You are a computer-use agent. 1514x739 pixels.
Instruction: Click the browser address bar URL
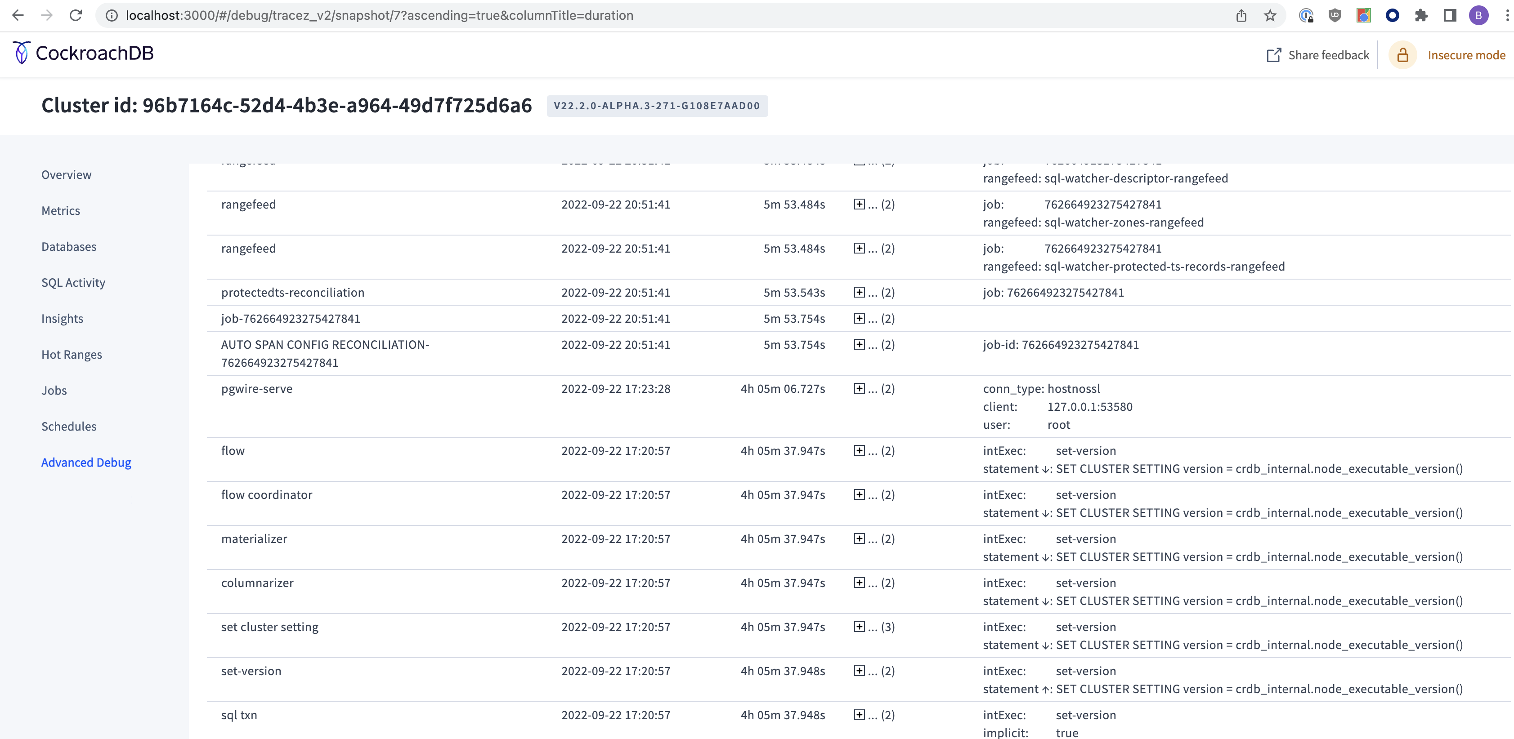pyautogui.click(x=379, y=15)
